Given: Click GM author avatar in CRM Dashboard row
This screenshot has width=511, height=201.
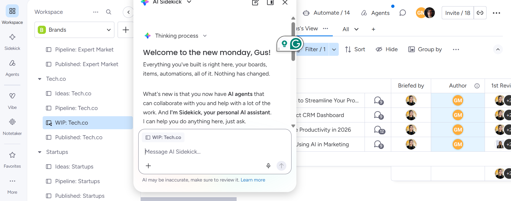Looking at the screenshot, I should [458, 115].
